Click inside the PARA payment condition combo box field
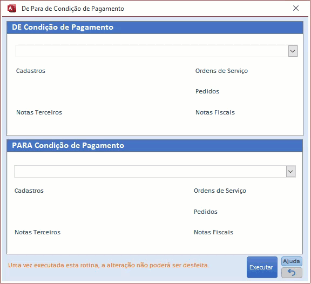311x284 pixels. (150, 171)
